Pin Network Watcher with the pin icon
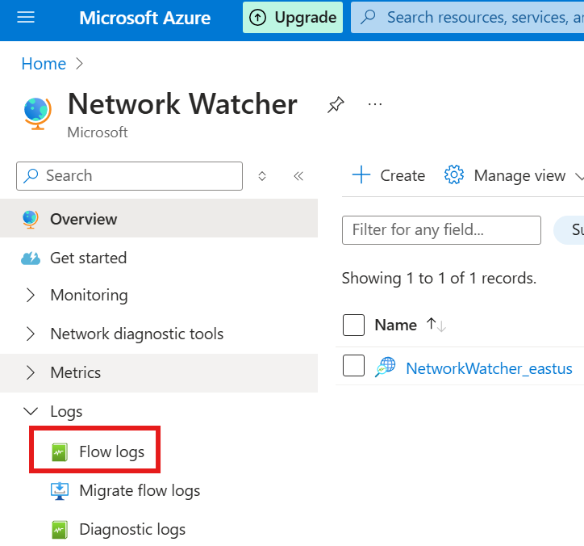Screen dimensions: 584x546 pos(336,104)
